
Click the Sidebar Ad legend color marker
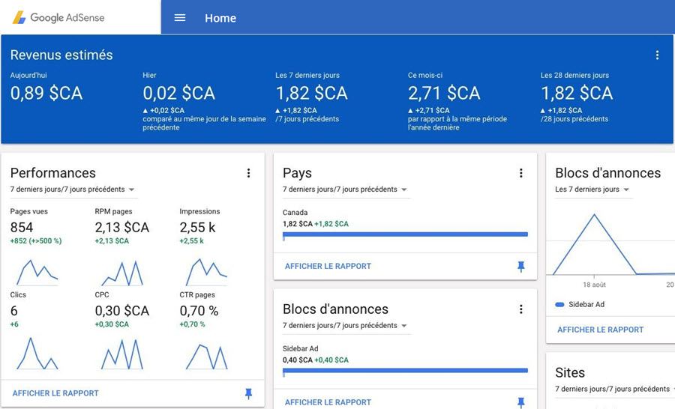pyautogui.click(x=559, y=304)
